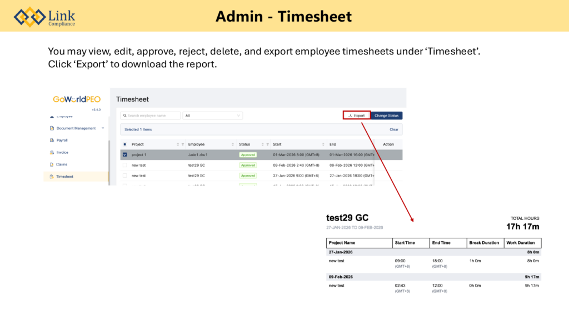Click the Status column filter icon

pyautogui.click(x=267, y=144)
